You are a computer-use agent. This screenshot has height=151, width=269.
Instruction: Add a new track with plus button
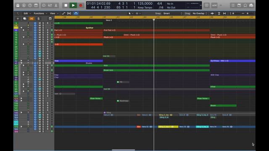click(x=18, y=18)
